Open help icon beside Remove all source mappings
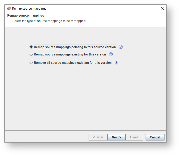 [117, 63]
